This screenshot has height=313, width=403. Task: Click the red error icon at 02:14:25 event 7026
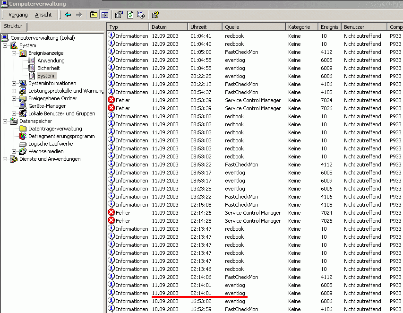pyautogui.click(x=111, y=220)
